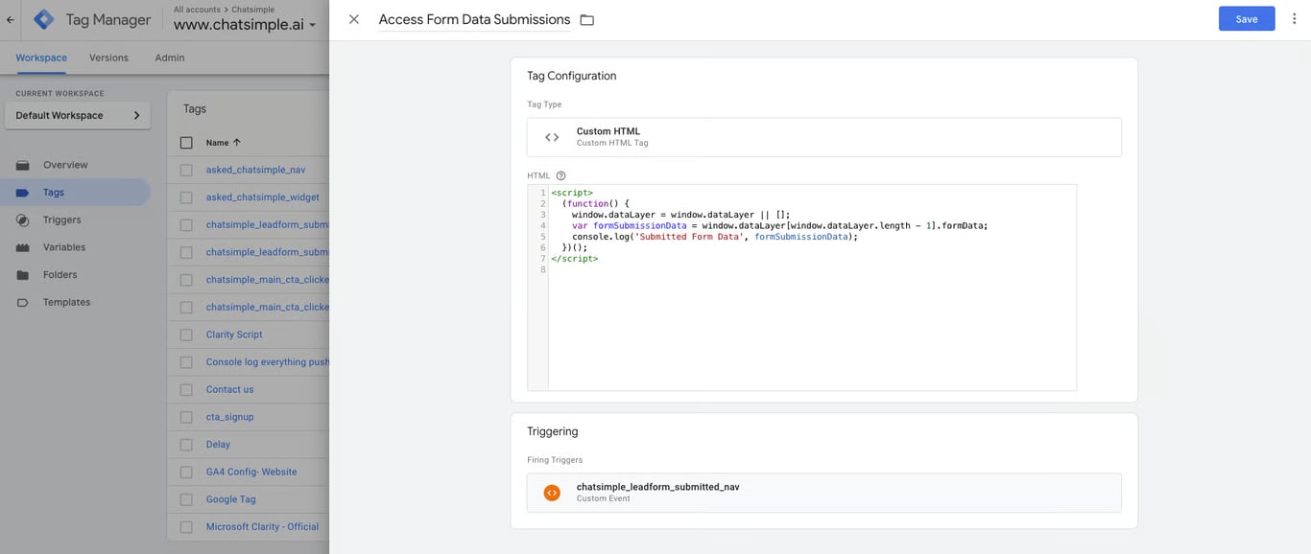Open the three-dot more actions menu
Viewport: 1311px width, 554px height.
(x=1295, y=19)
